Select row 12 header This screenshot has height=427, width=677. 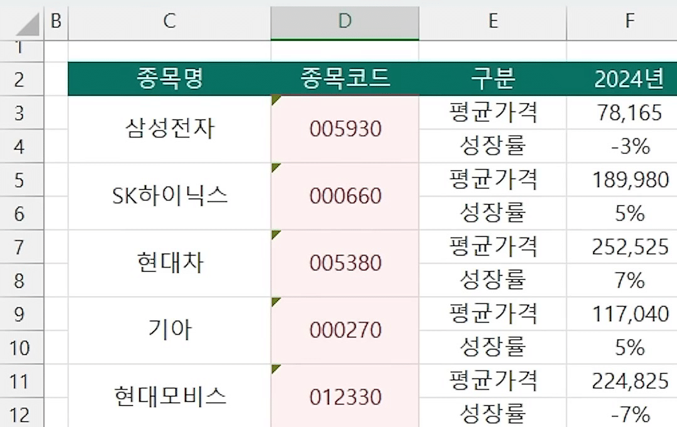point(21,413)
